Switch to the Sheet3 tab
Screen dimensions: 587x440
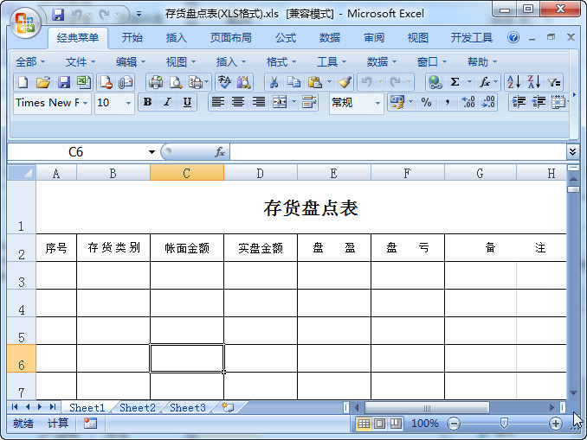point(188,407)
